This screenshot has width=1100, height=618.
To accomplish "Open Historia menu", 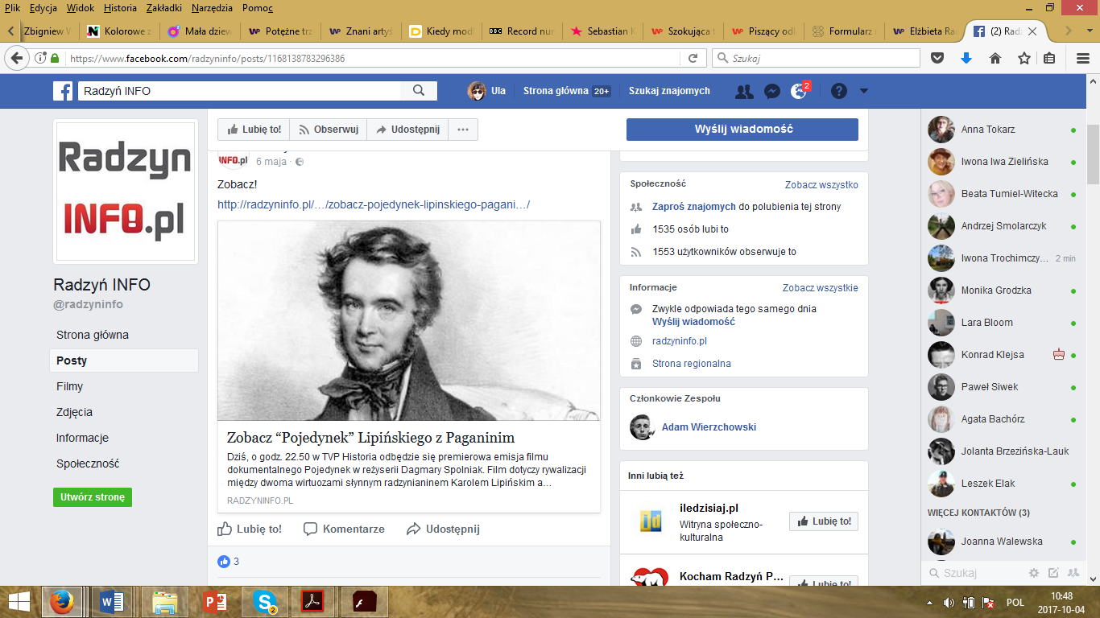I will coord(120,8).
